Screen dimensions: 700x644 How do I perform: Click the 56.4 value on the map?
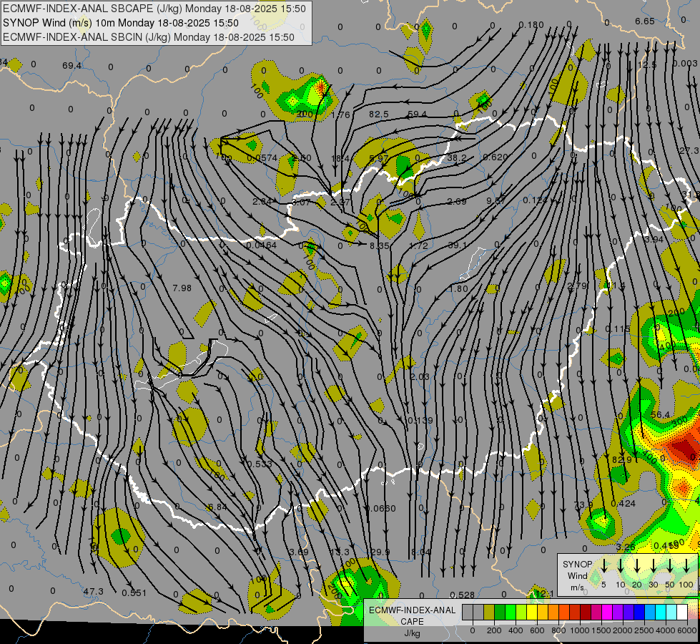coord(660,415)
